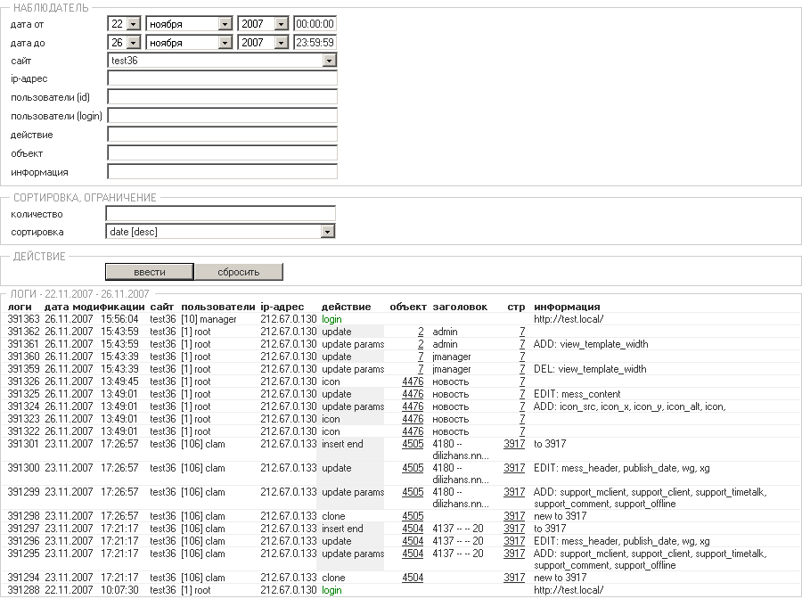Image resolution: width=802 pixels, height=599 pixels.
Task: Open object link 4505 in log row 391301
Action: (413, 444)
